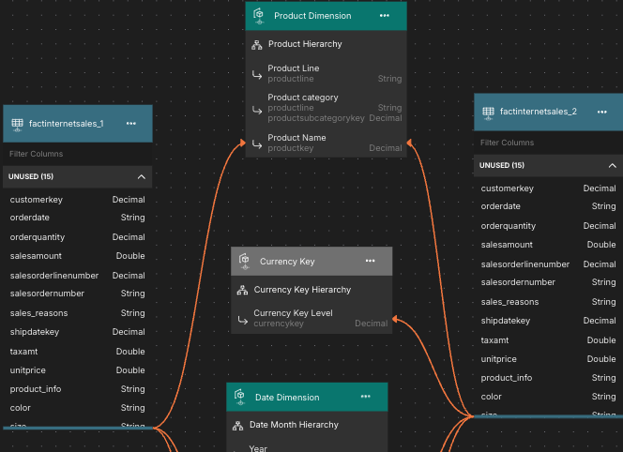Select the Product category level
Screen dimensions: 623x452
[326, 108]
